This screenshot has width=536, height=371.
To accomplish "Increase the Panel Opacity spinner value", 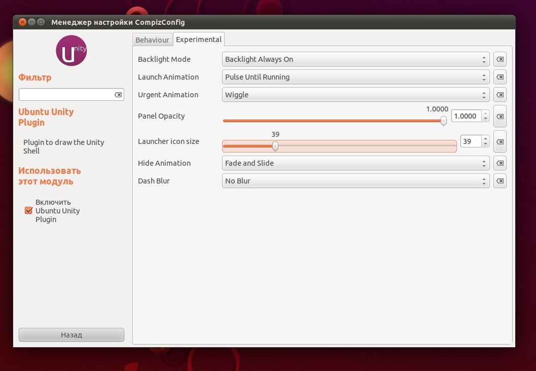I will pyautogui.click(x=485, y=114).
